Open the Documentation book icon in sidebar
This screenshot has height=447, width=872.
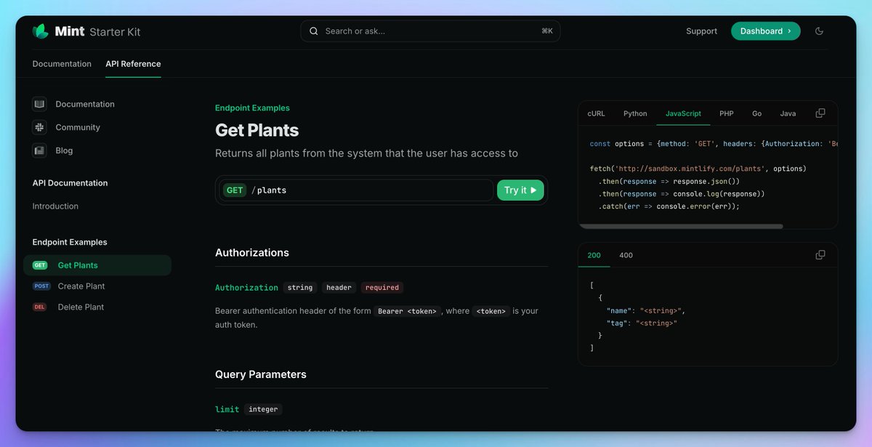[39, 104]
